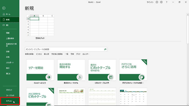Click the ビジネス suggested search link
Viewport: 189px width, 106px height.
(x=39, y=54)
